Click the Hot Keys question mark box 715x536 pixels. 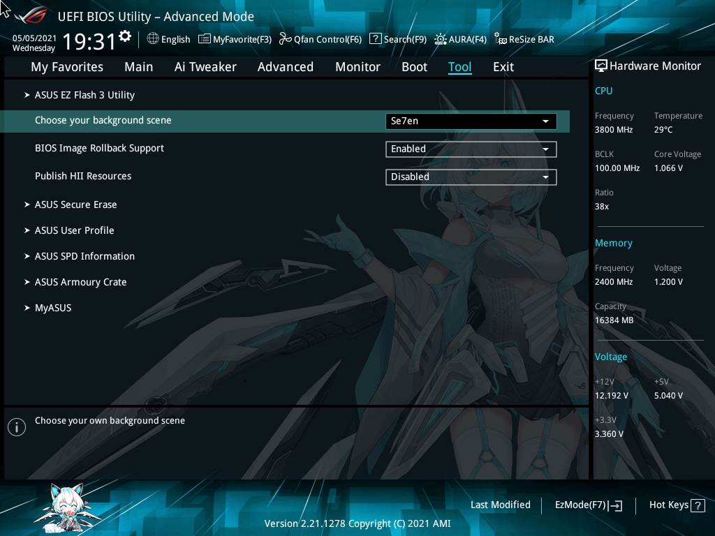click(x=698, y=505)
